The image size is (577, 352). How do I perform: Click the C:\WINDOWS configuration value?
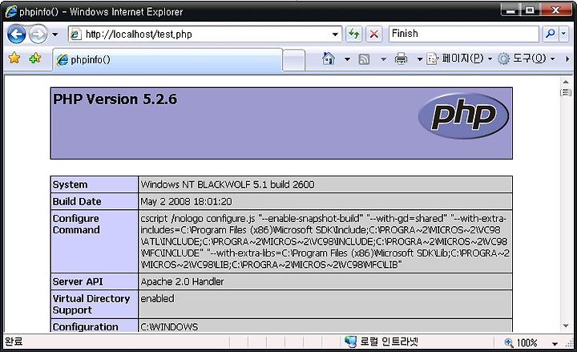[x=169, y=326]
